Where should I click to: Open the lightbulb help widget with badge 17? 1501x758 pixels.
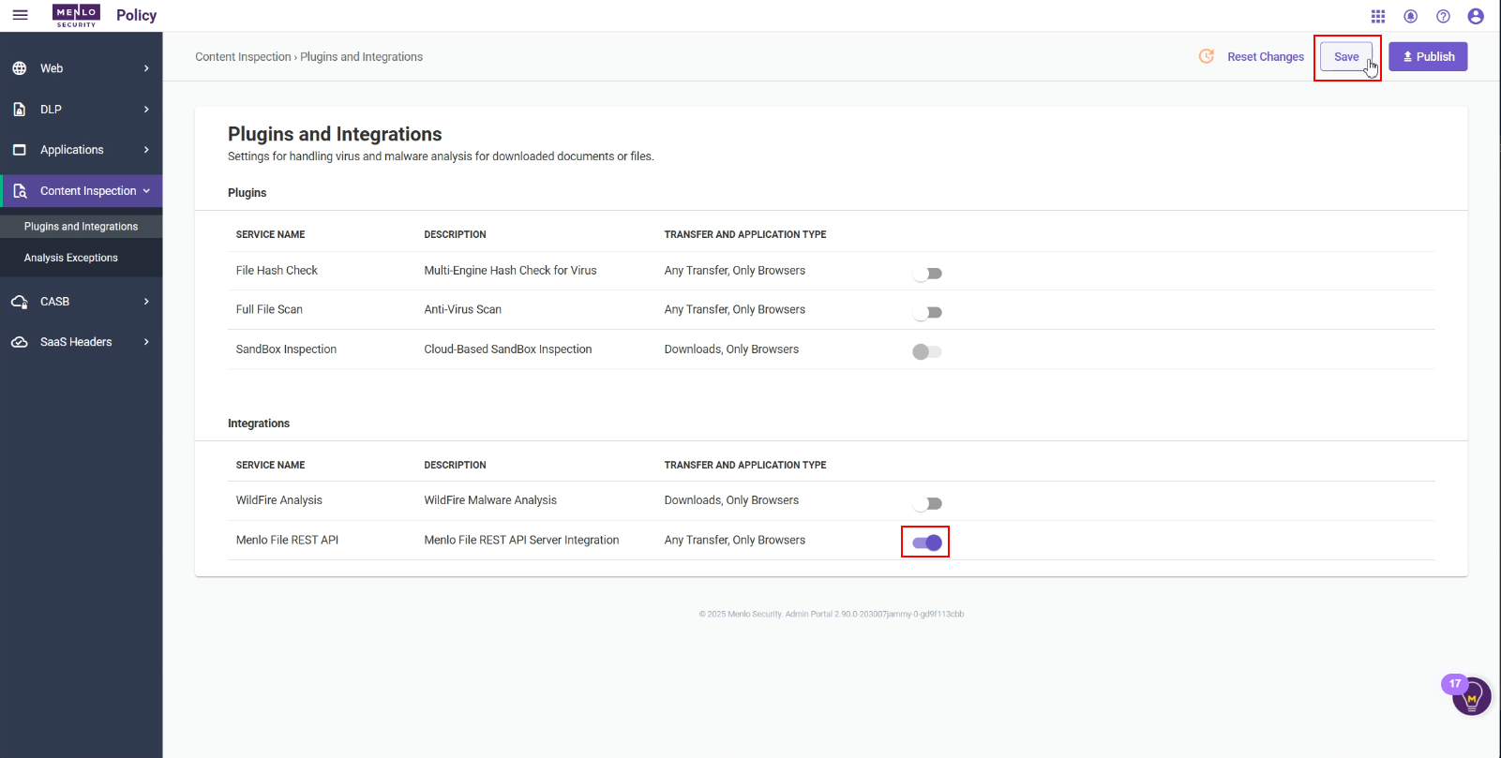(1471, 696)
